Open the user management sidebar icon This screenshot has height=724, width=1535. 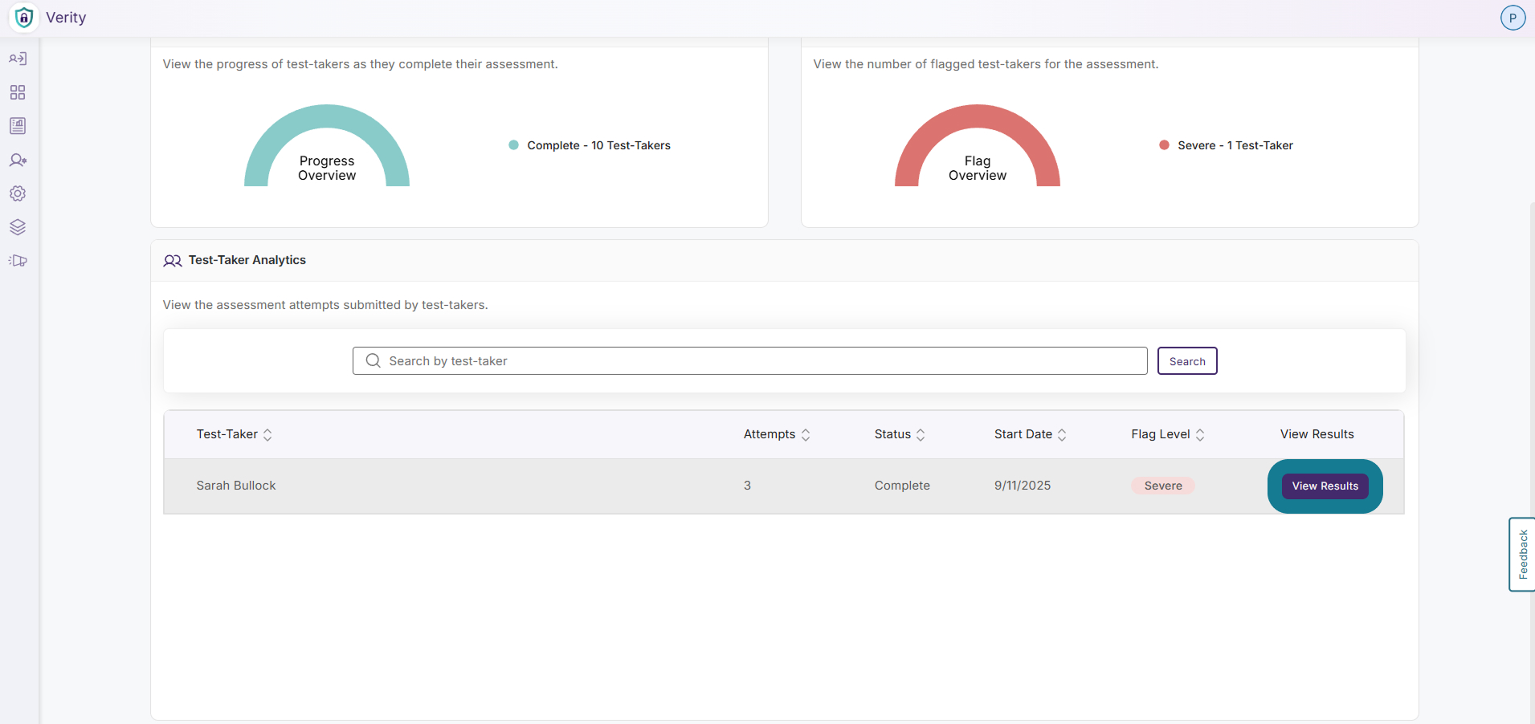click(x=18, y=160)
